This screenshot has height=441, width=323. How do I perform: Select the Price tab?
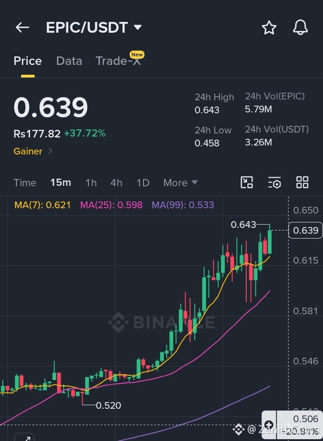[x=28, y=61]
